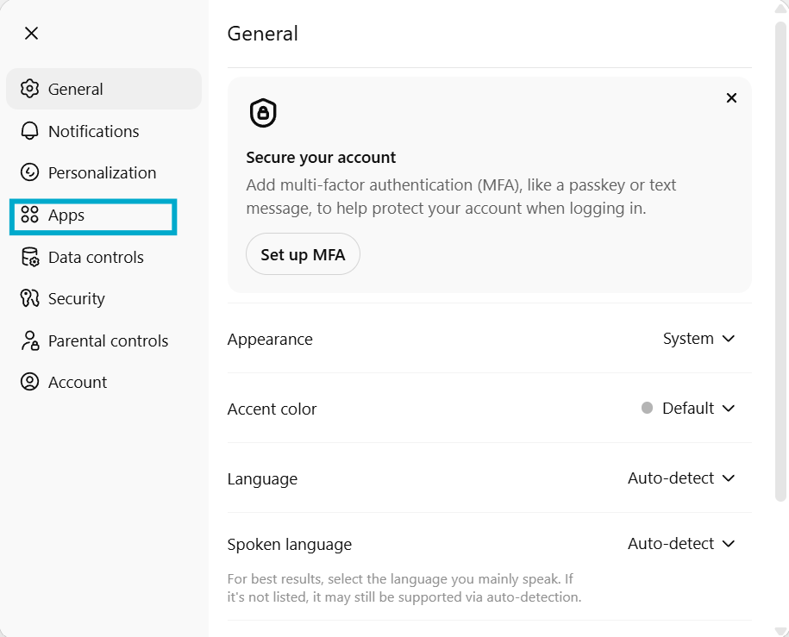Click the vertical scrollbar on the right
This screenshot has width=789, height=637.
click(x=780, y=259)
